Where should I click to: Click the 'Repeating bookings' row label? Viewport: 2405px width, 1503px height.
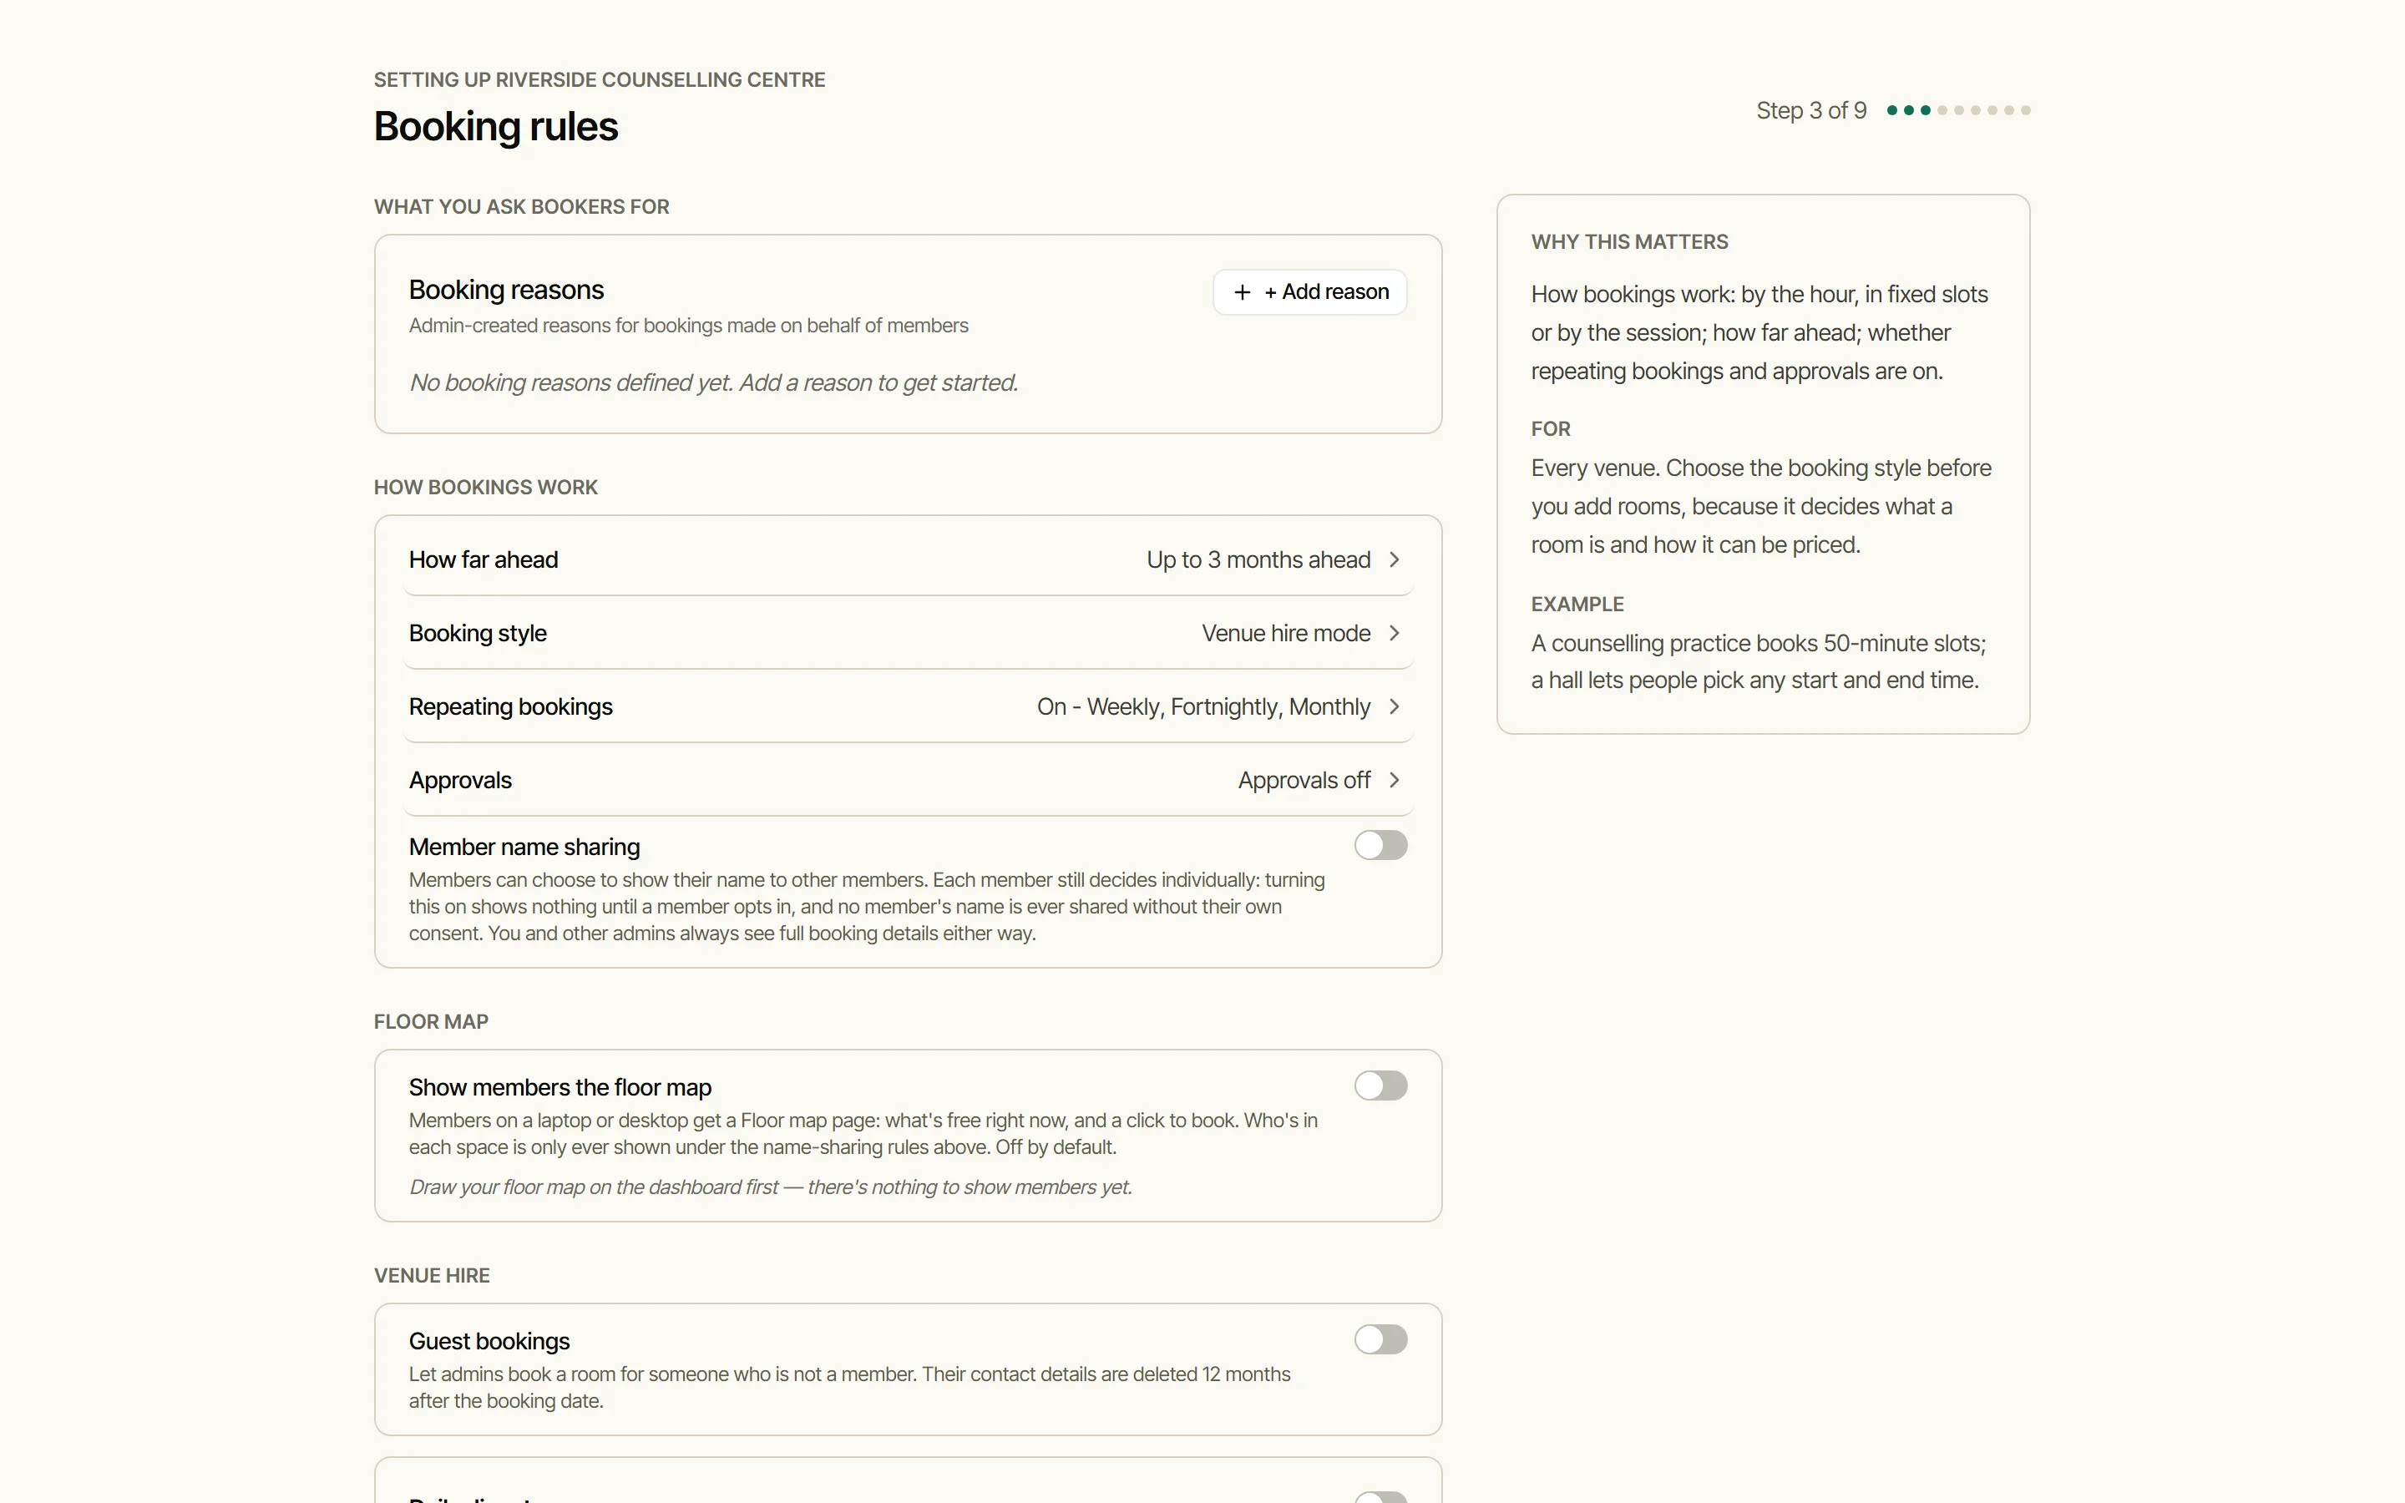click(x=511, y=706)
